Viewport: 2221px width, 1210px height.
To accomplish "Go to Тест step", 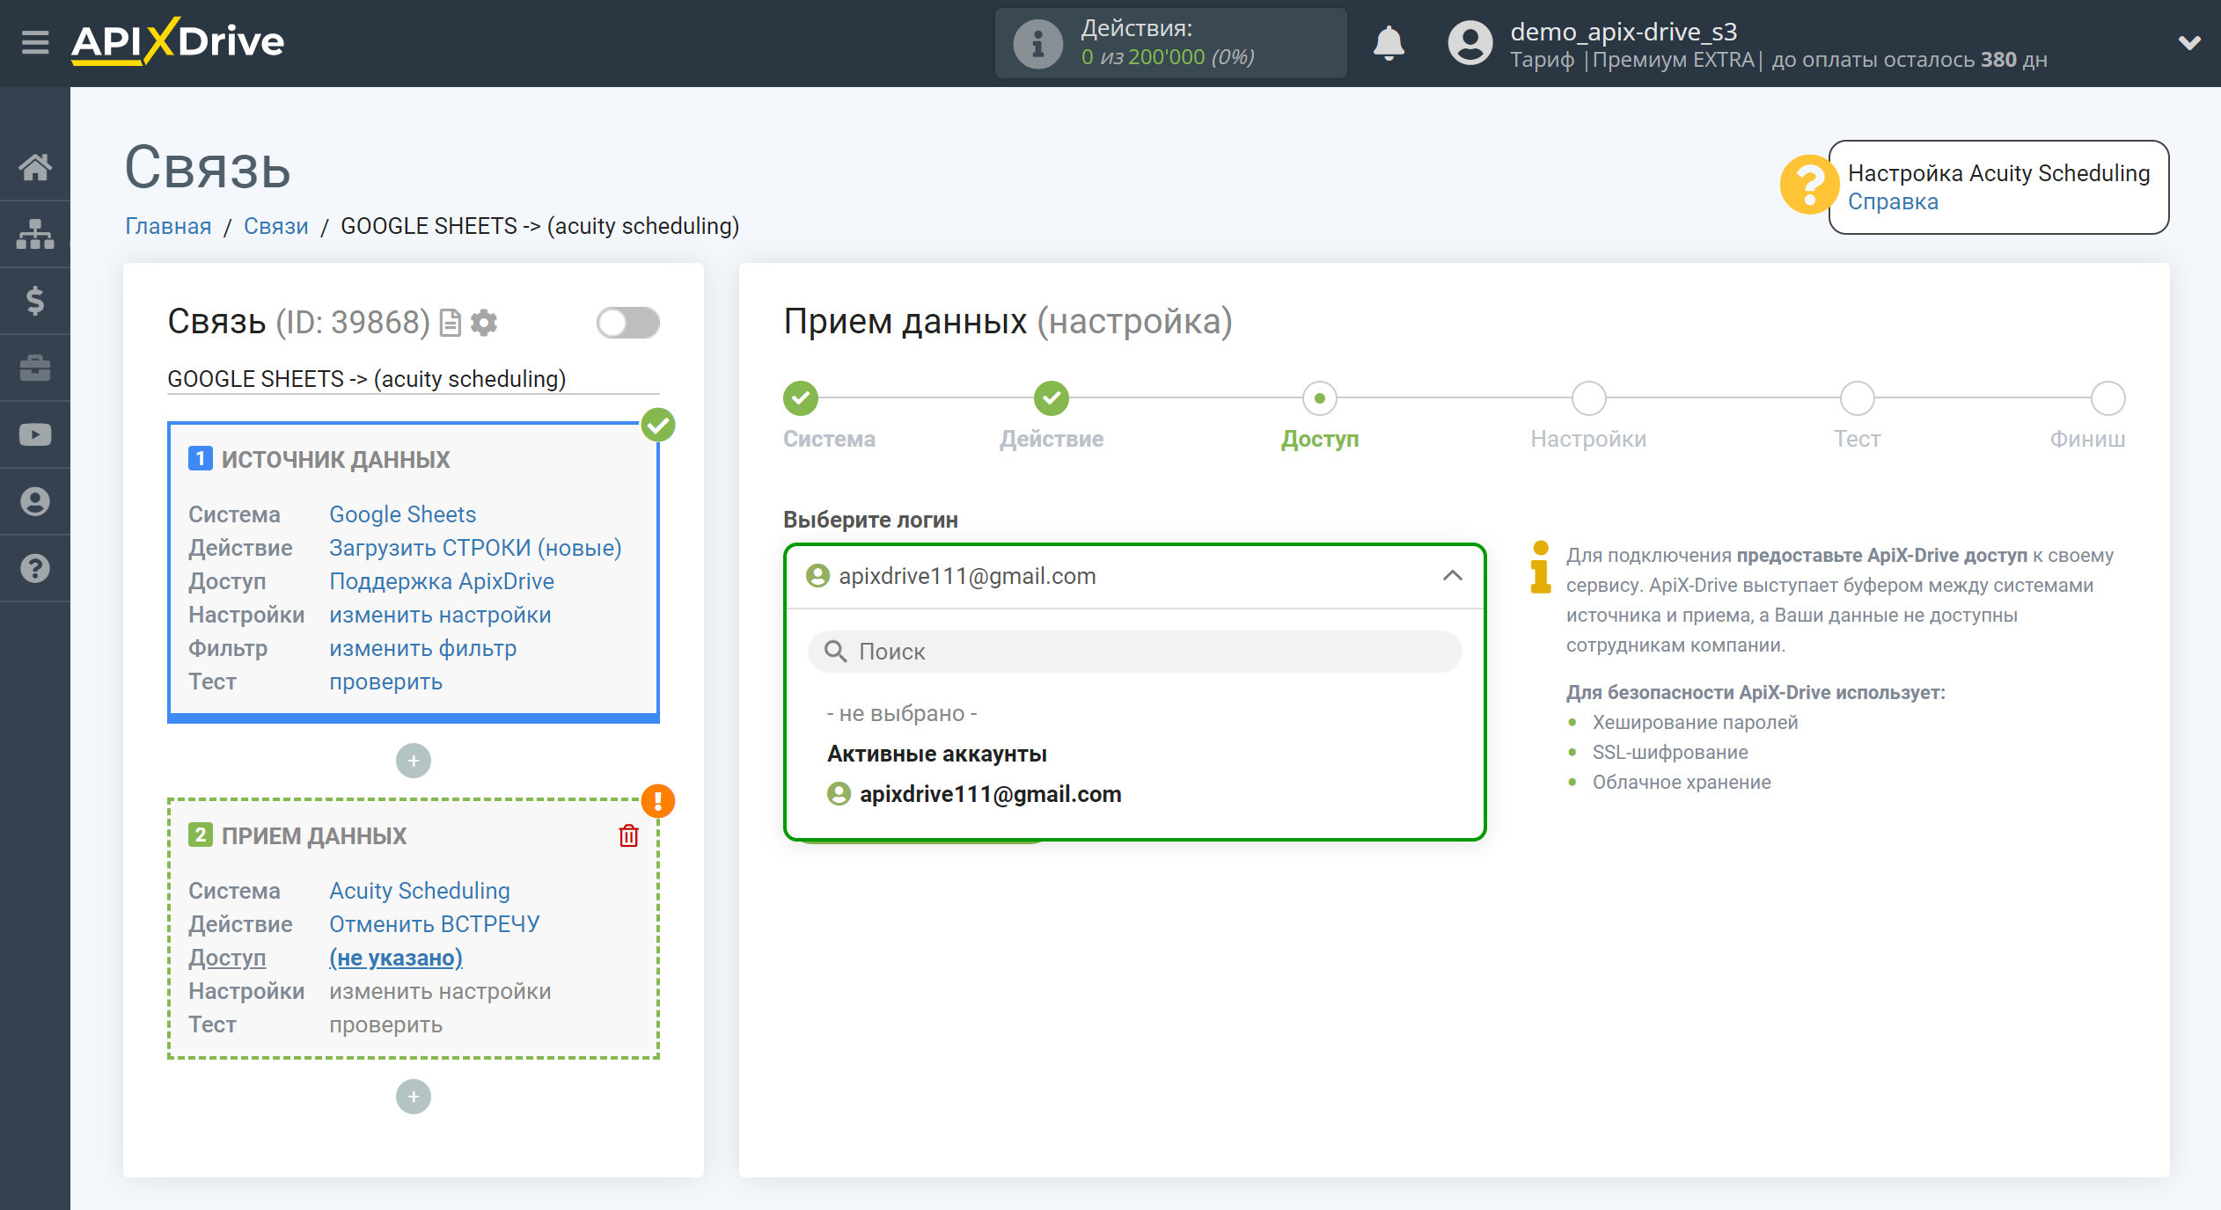I will coord(1857,398).
